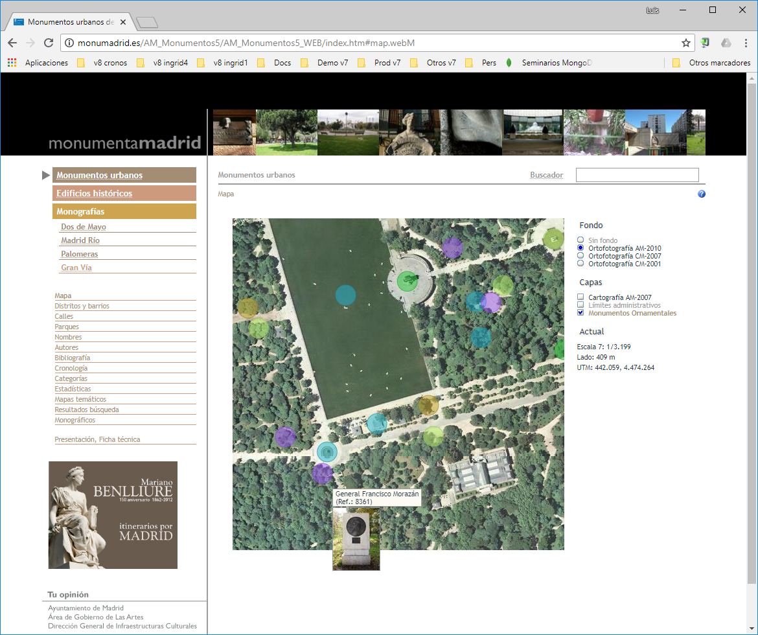Go back using the browser back arrow
The image size is (758, 635).
tap(12, 43)
